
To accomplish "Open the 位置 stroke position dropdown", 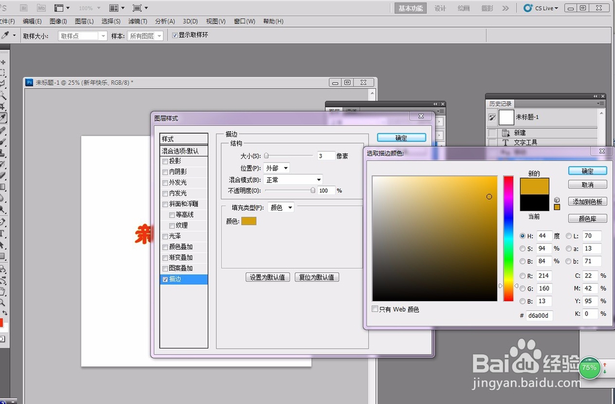I will point(276,168).
